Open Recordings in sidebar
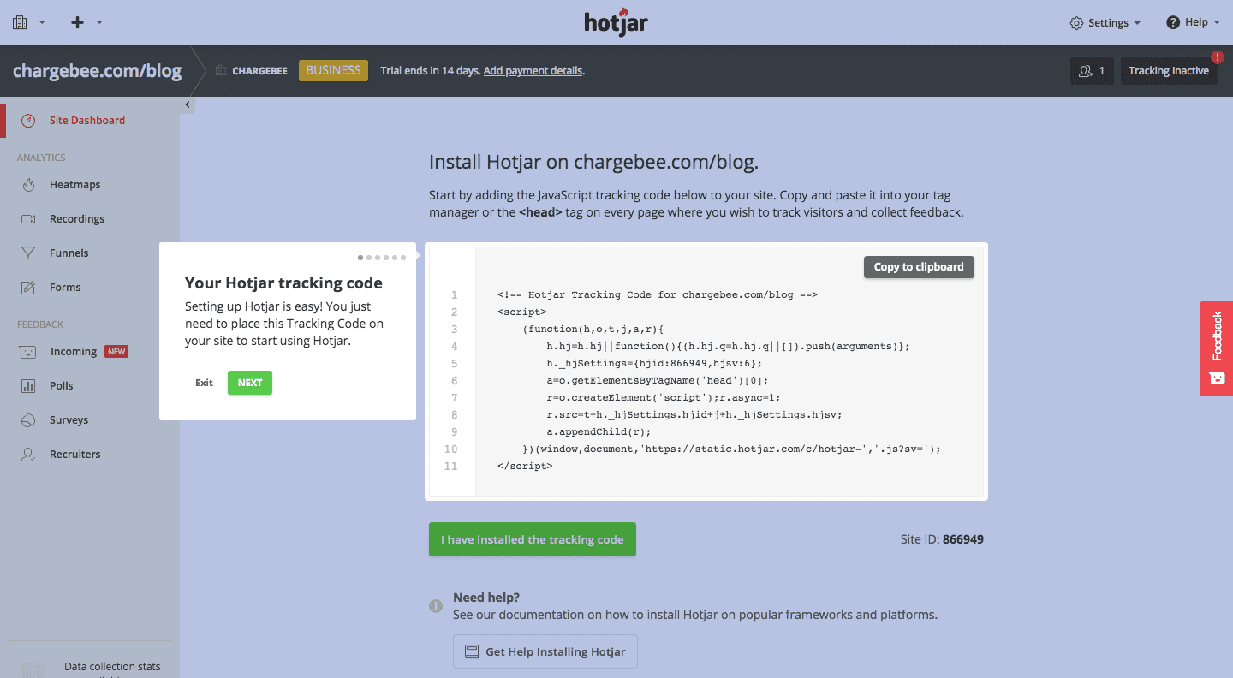Viewport: 1233px width, 678px height. pyautogui.click(x=77, y=219)
